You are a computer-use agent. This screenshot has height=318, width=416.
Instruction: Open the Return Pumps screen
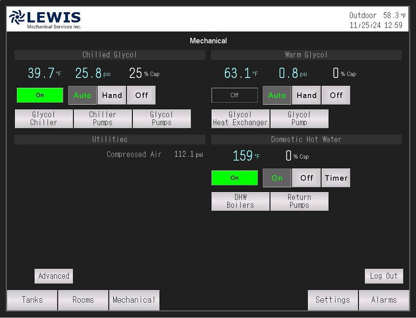tap(299, 201)
